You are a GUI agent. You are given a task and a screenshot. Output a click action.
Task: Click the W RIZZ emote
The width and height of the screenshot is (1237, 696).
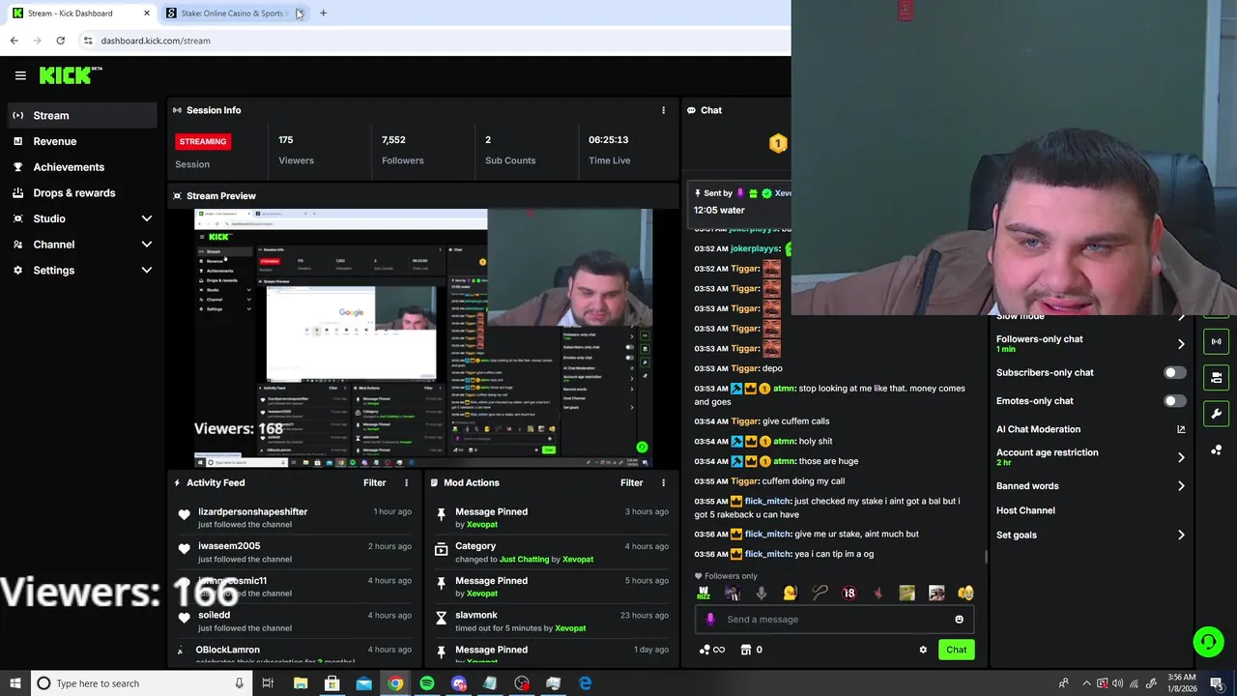point(704,594)
